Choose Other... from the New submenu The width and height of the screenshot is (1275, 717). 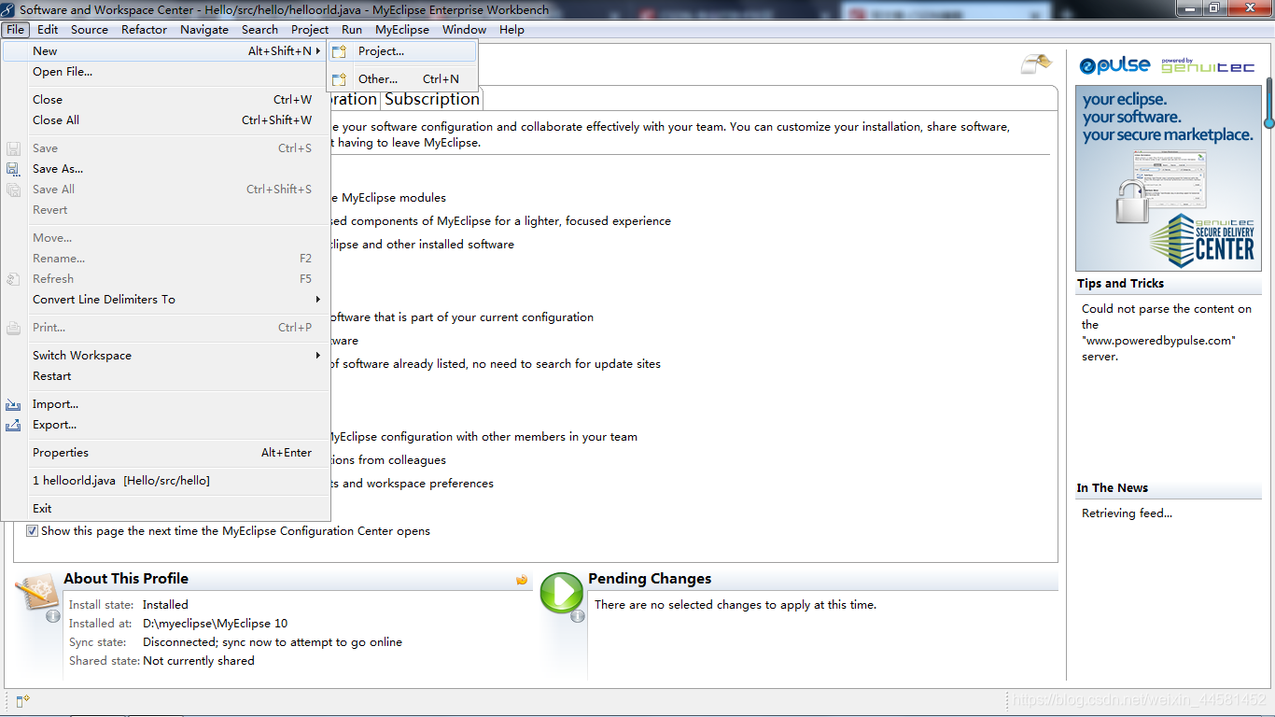(x=402, y=79)
